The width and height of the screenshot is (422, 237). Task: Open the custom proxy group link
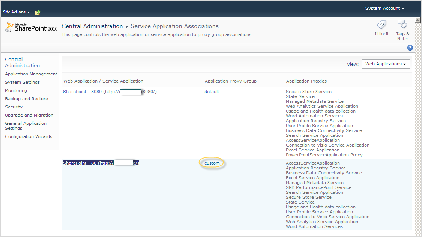[x=212, y=163]
